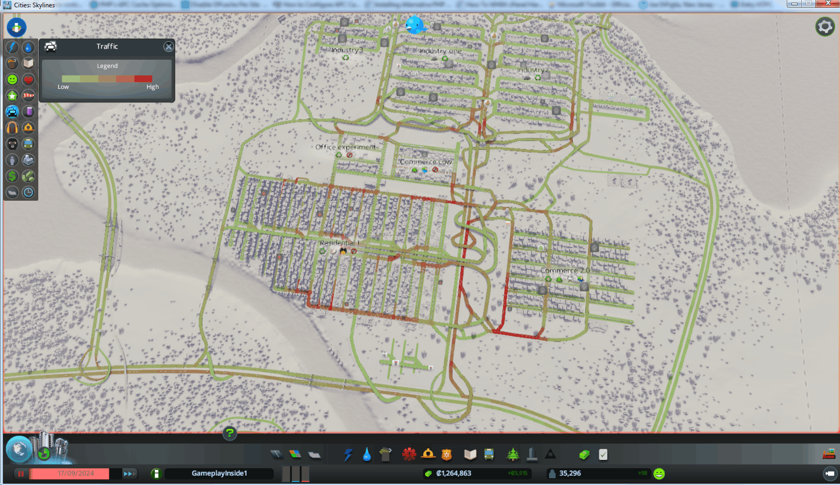Open the Water info view
This screenshot has height=485, width=840.
tap(28, 47)
